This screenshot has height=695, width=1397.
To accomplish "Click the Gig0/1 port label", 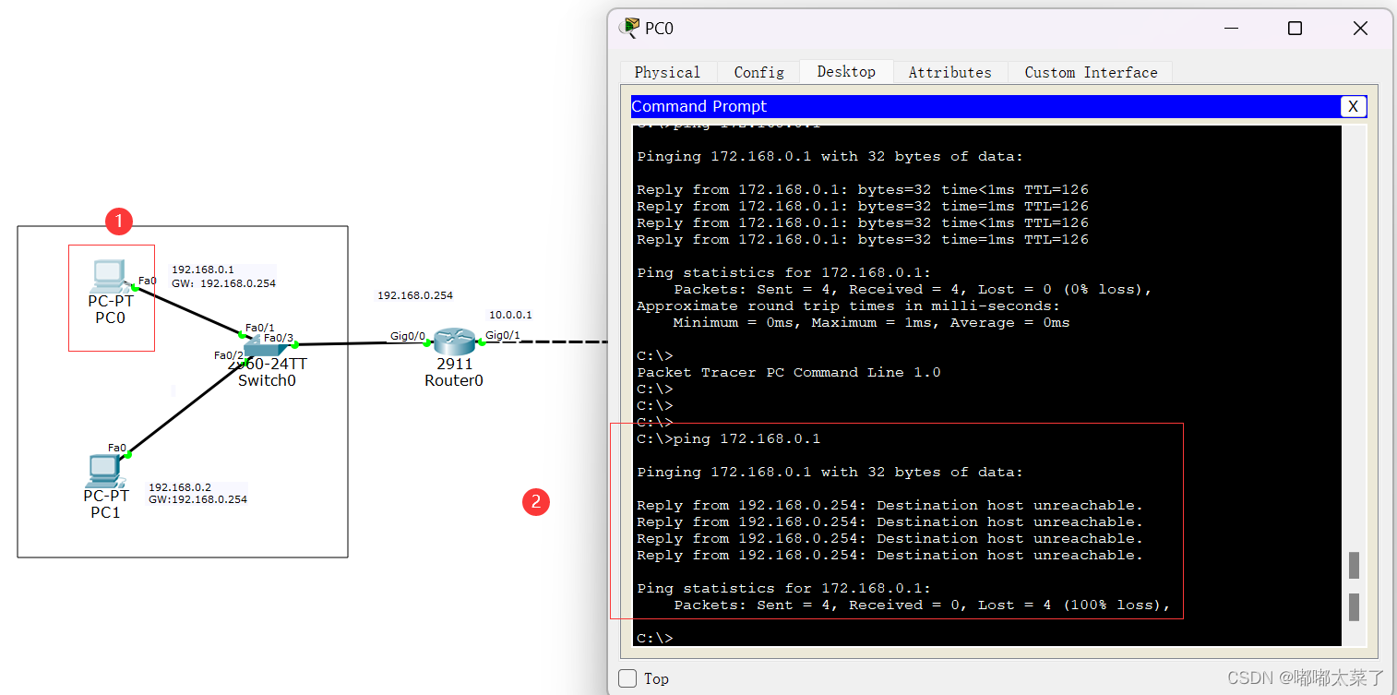I will (x=503, y=335).
